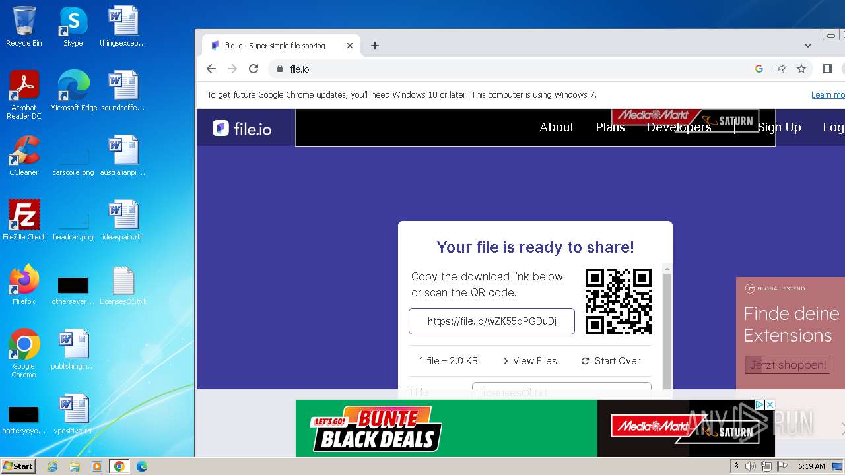This screenshot has width=845, height=475.
Task: Select othersever file on desktop
Action: (x=73, y=290)
